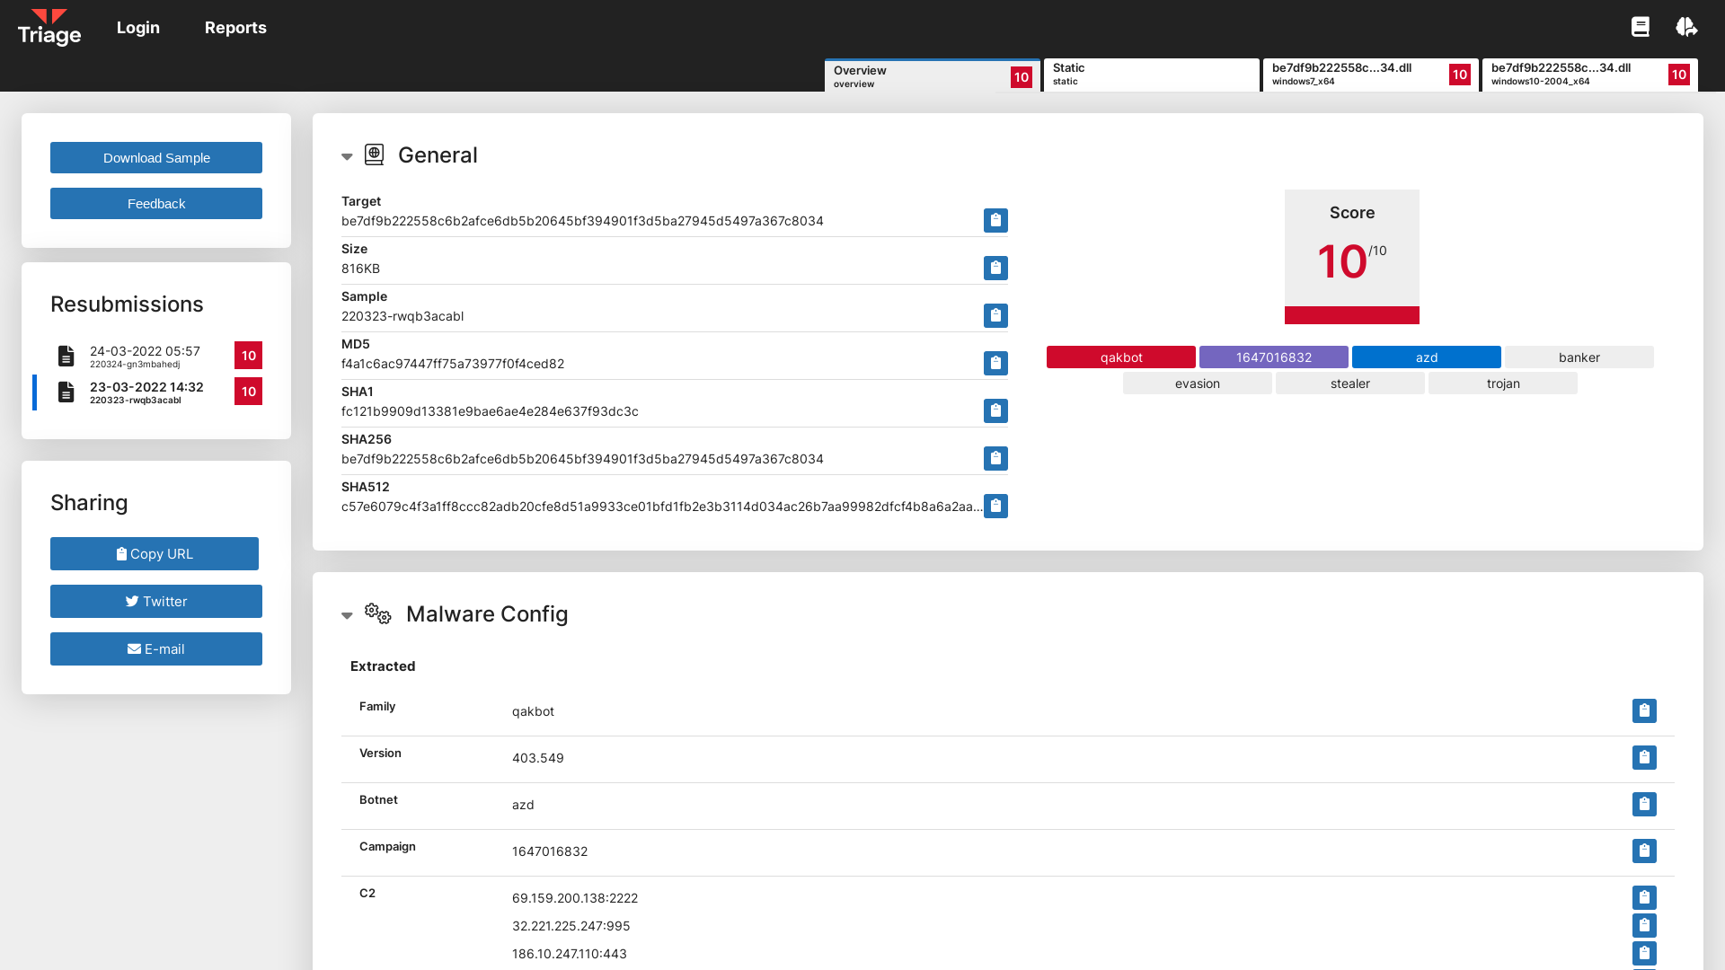Copy the Version 403.549 value
Screen dimensions: 1725x970
1644,758
